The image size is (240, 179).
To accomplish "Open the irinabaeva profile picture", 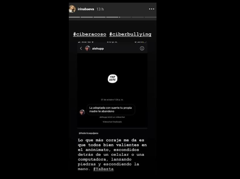I will (72, 9).
